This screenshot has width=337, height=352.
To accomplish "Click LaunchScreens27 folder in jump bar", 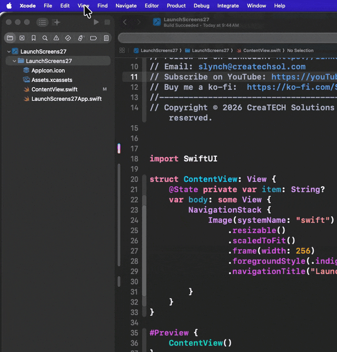I will [207, 51].
